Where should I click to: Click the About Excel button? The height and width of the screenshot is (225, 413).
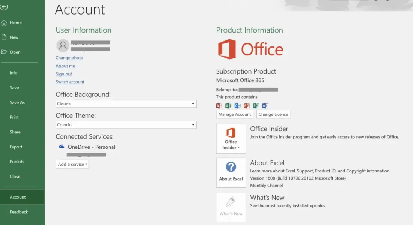pos(231,172)
